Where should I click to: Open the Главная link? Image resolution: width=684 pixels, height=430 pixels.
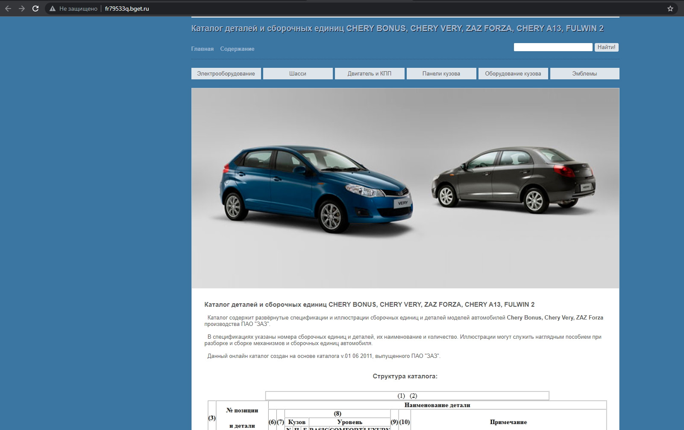pos(202,49)
